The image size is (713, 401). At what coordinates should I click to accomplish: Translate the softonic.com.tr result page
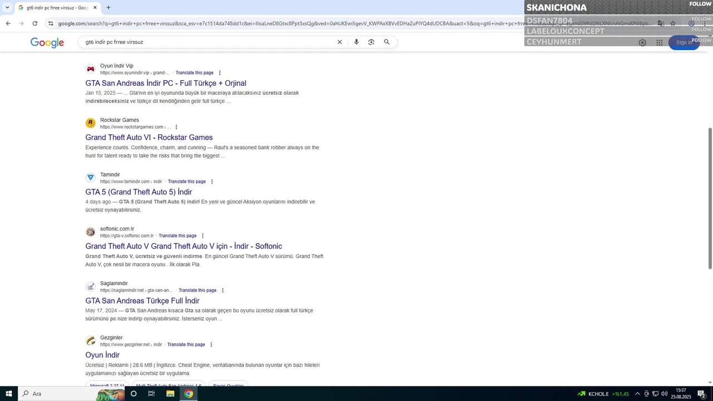[178, 236]
